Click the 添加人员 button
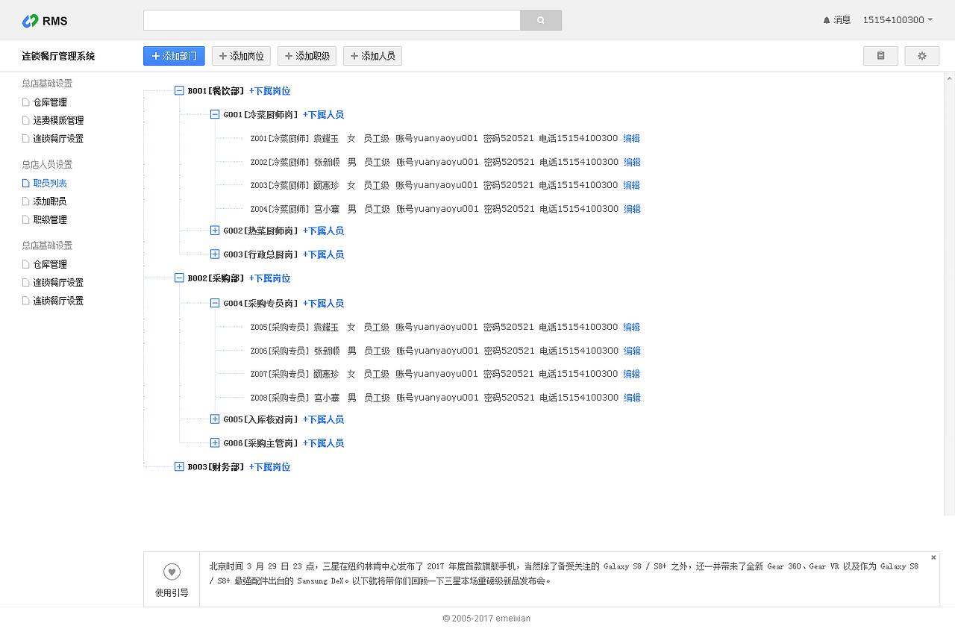 (372, 56)
